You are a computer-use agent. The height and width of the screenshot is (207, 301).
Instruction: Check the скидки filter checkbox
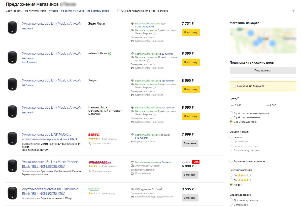pyautogui.click(x=231, y=137)
